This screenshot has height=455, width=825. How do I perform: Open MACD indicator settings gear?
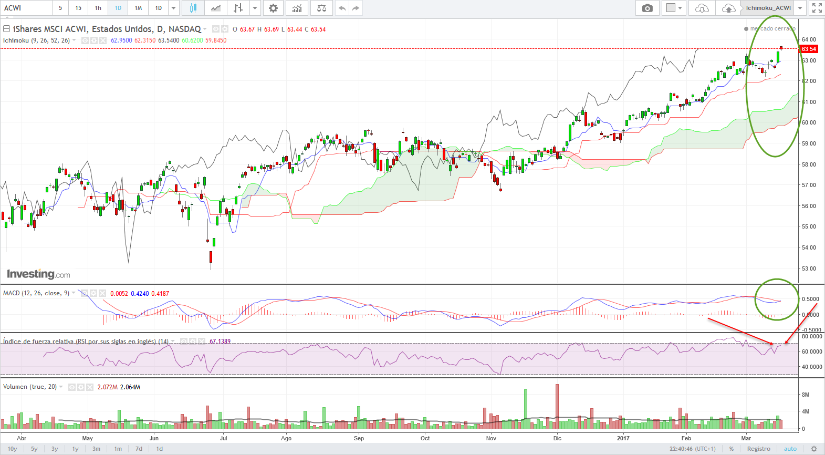click(93, 293)
